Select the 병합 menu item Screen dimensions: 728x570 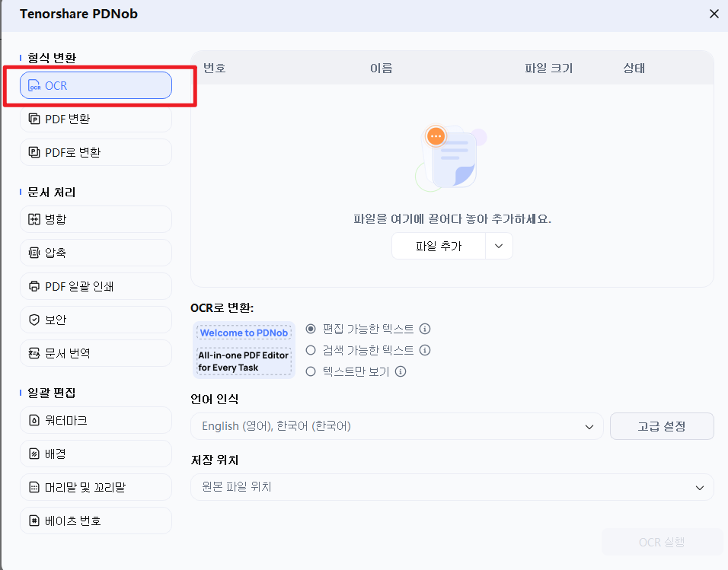click(96, 219)
